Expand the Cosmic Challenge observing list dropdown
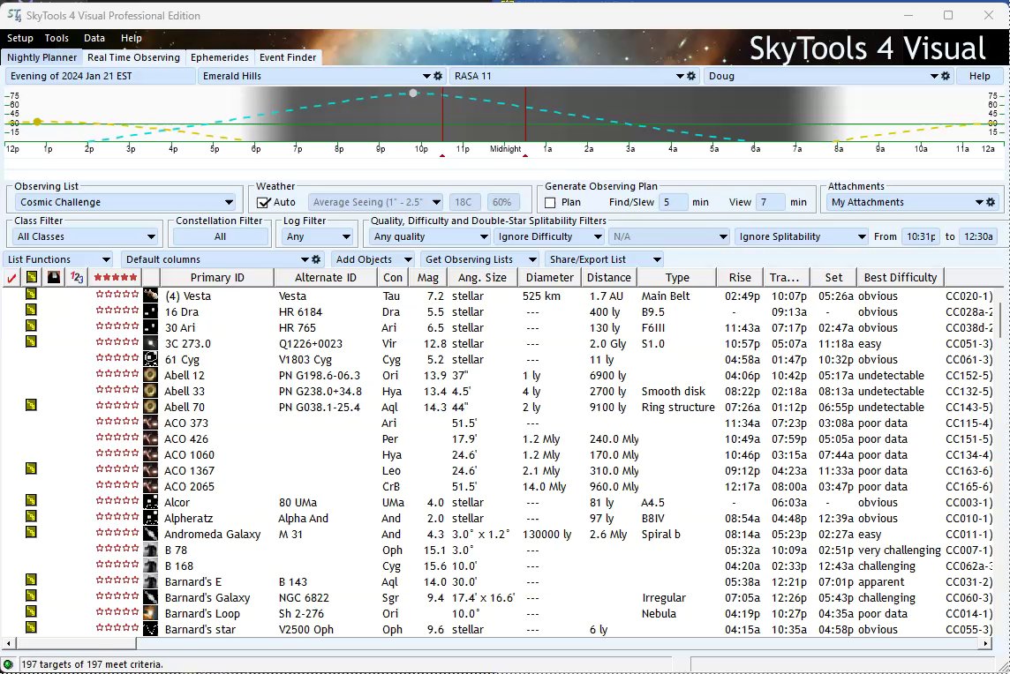This screenshot has height=674, width=1010. [x=229, y=203]
